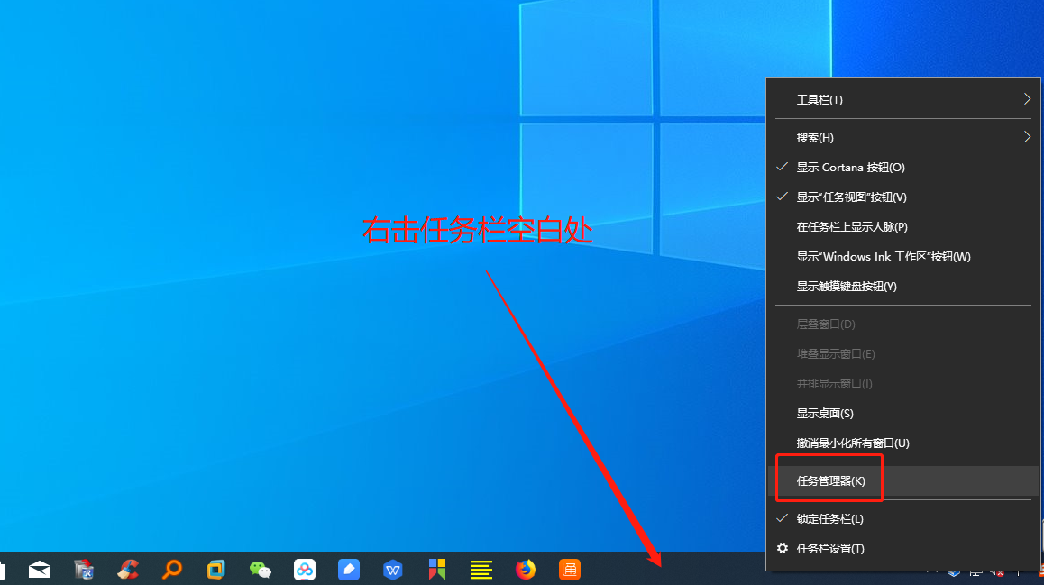Open CCleaner from the taskbar

127,570
